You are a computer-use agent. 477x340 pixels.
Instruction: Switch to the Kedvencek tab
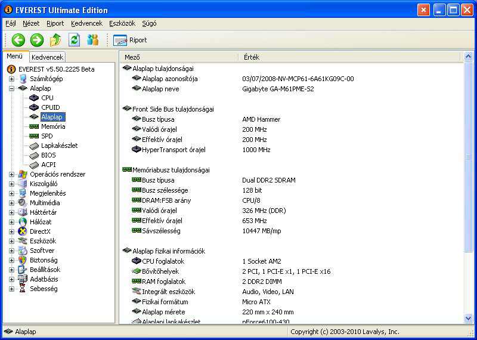click(x=48, y=57)
